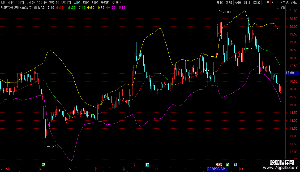The image size is (300, 172).
Task: Click the window layout icon at chart top-right
Action: point(283,8)
